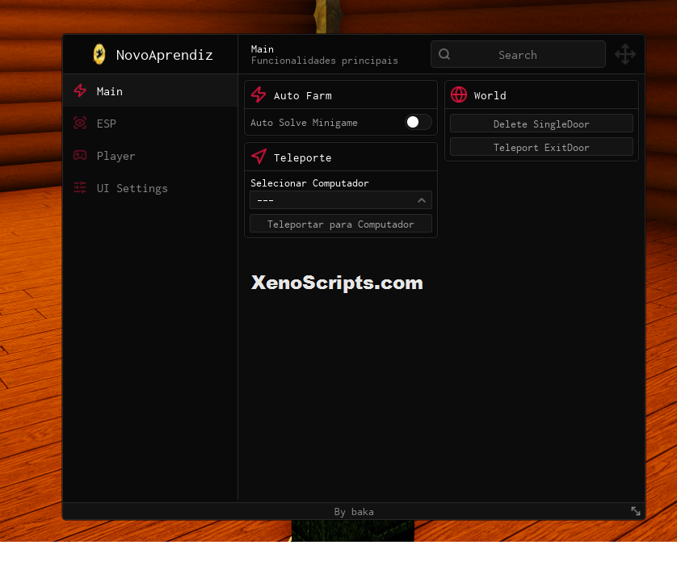Click Teleportar para Computador button

(341, 224)
